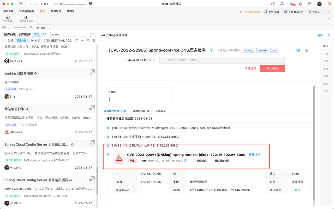Click the help icon beside plugin title
Screen dimensions: 334x209
coord(211,50)
